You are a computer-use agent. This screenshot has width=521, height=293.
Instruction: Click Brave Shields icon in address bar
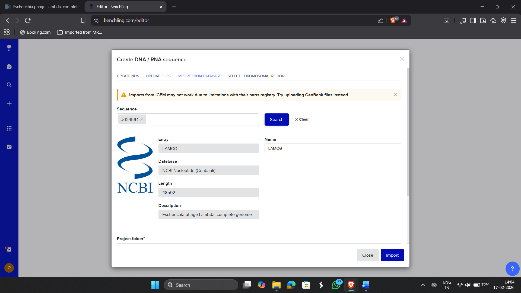coord(393,20)
